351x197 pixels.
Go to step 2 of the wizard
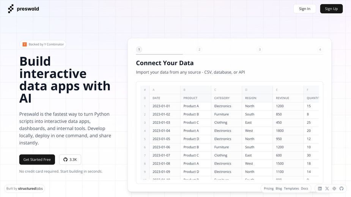[199, 49]
